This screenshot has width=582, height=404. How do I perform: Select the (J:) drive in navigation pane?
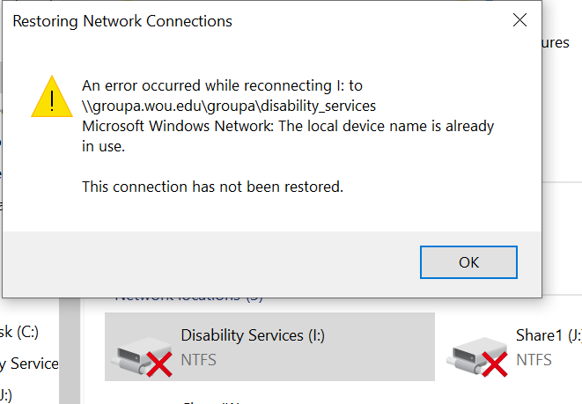(x=5, y=394)
